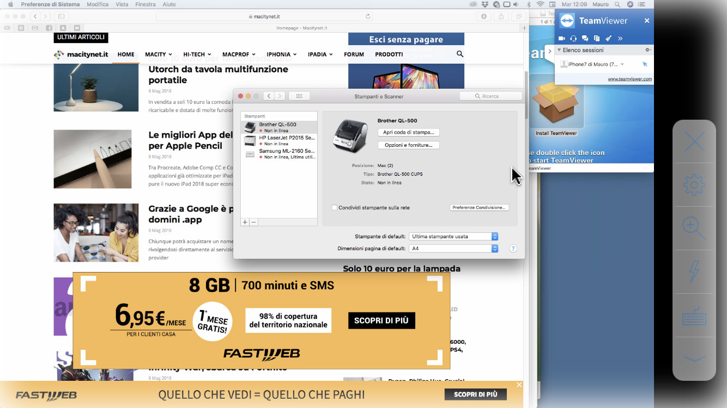Open Dimensioni pagina di default dropdown
Screen dimensions: 727x408
pos(453,249)
